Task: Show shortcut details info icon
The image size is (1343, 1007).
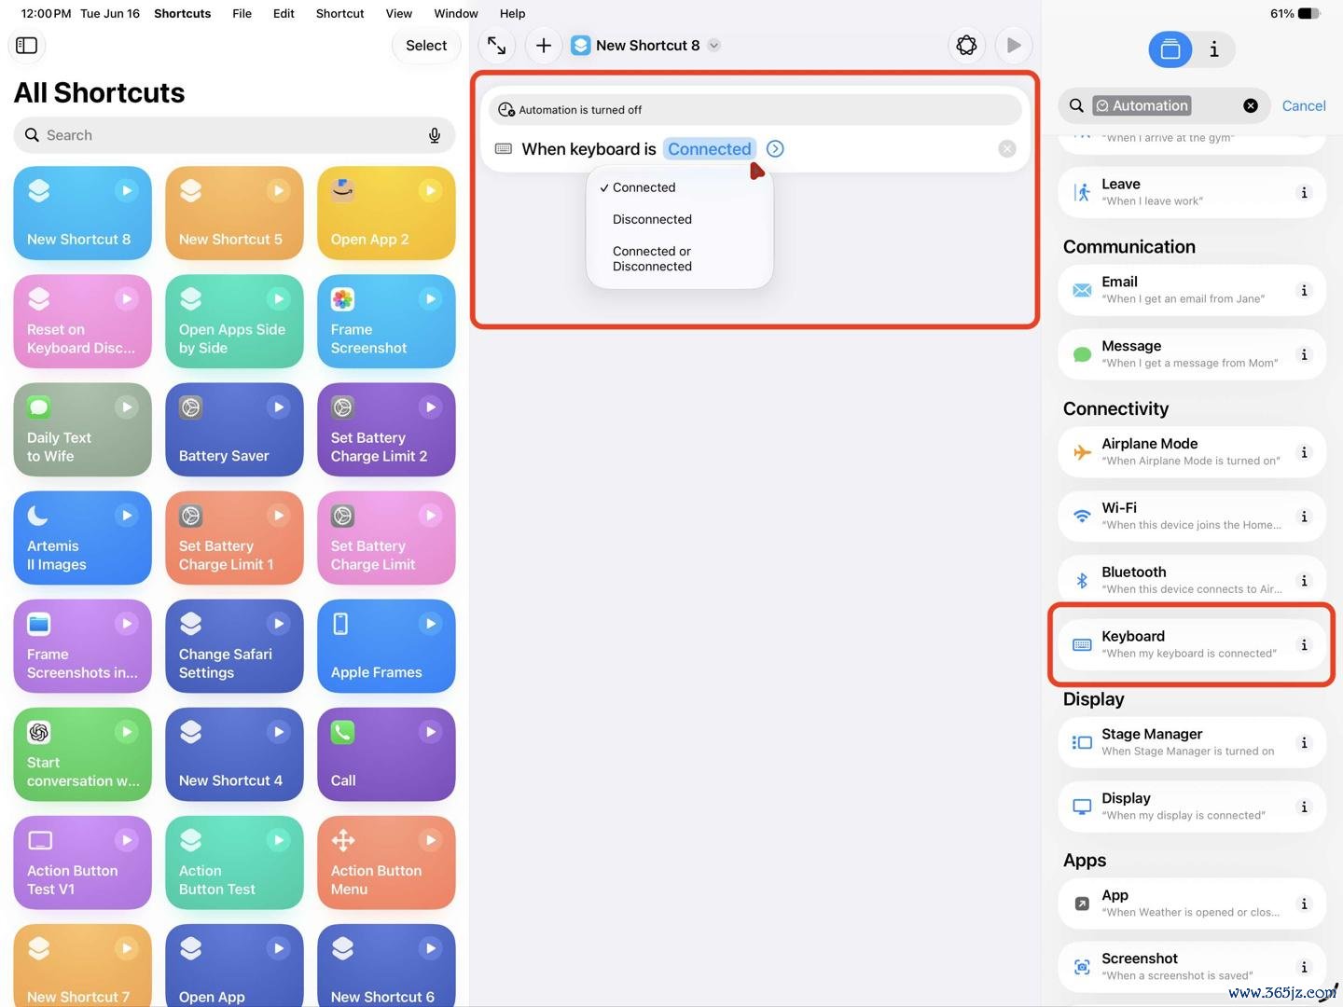Action: [x=1213, y=49]
